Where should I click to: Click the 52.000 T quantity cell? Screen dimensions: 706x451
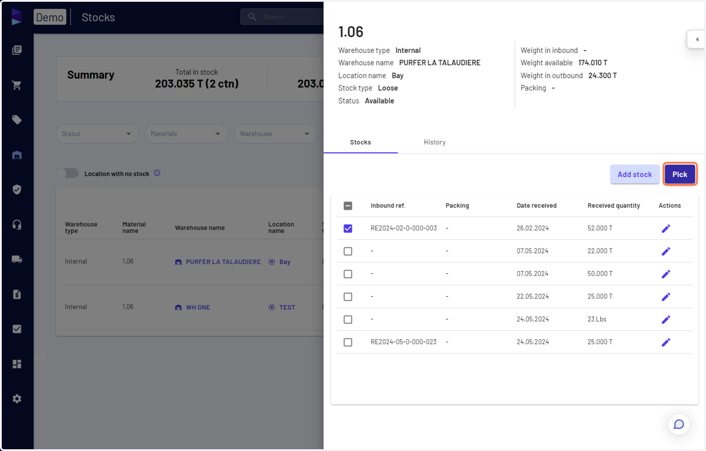point(600,228)
